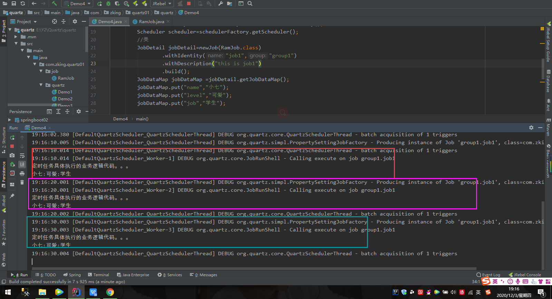Open the Demo4 run configuration dropdown

[x=77, y=3]
